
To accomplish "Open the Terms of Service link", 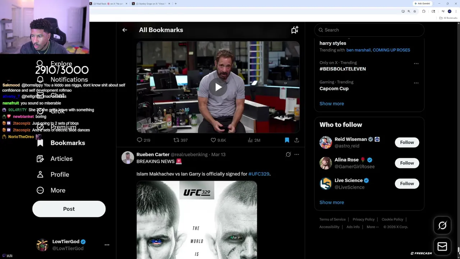I will 332,219.
